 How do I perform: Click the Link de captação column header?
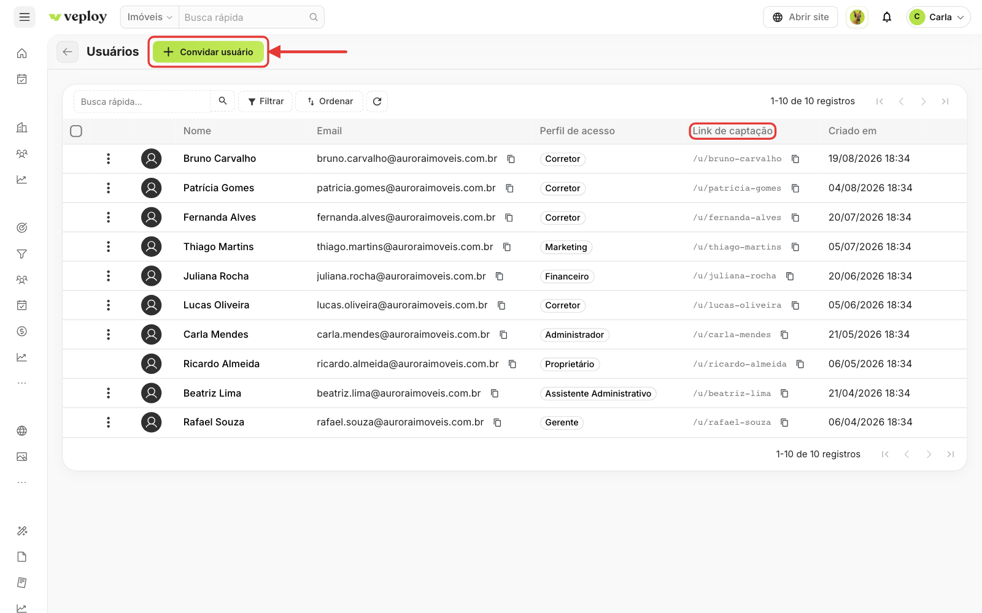732,131
